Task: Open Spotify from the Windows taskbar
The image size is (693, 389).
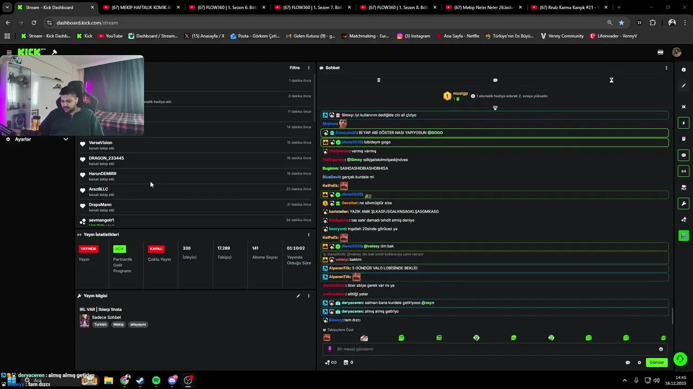Action: pos(156,380)
